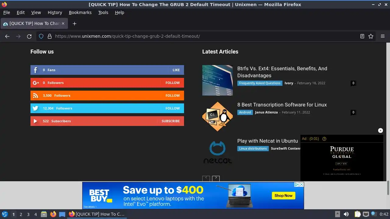Viewport: 390px width, 219px height.
Task: Click the Transcription Software penguin thumbnail
Action: [x=218, y=116]
